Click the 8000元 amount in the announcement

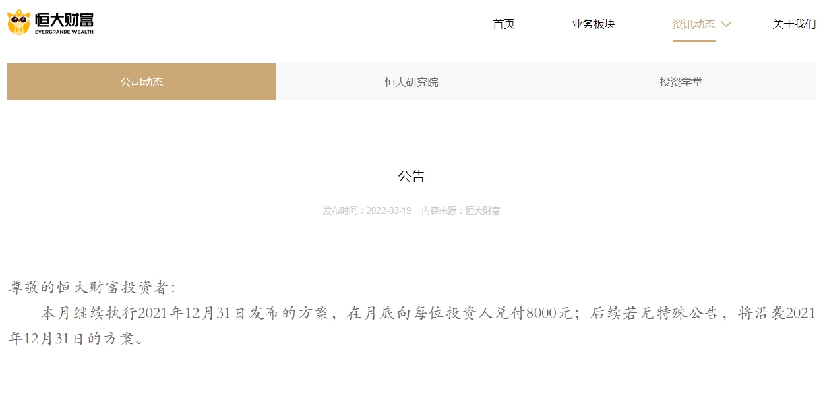coord(549,313)
